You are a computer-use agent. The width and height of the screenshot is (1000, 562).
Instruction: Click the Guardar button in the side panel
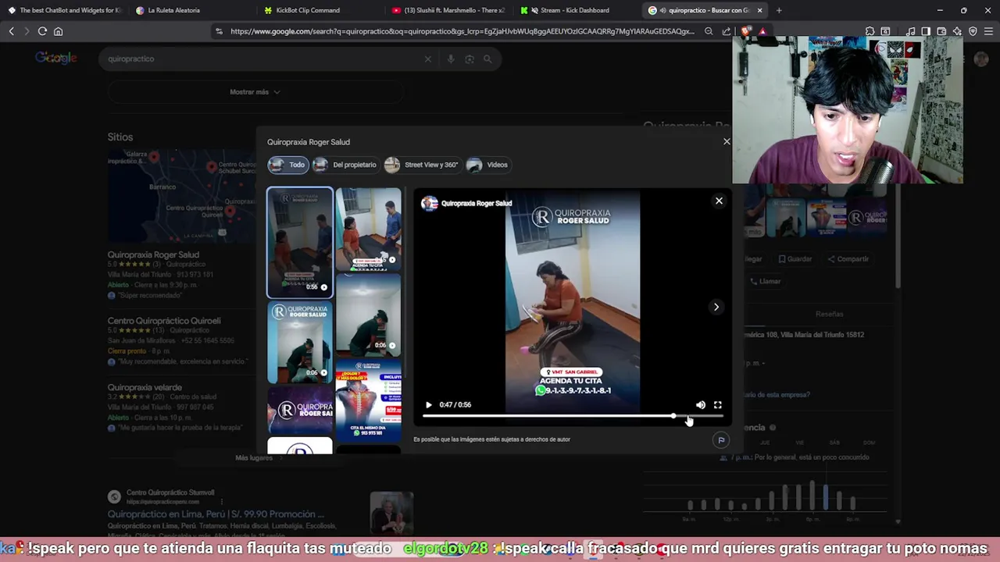795,259
